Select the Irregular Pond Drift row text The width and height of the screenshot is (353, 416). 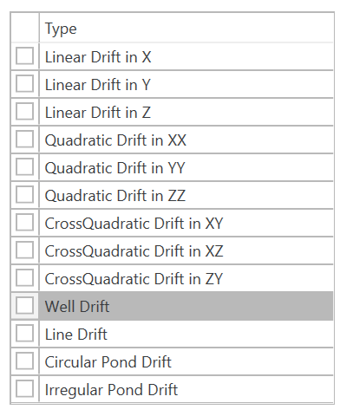(x=111, y=390)
